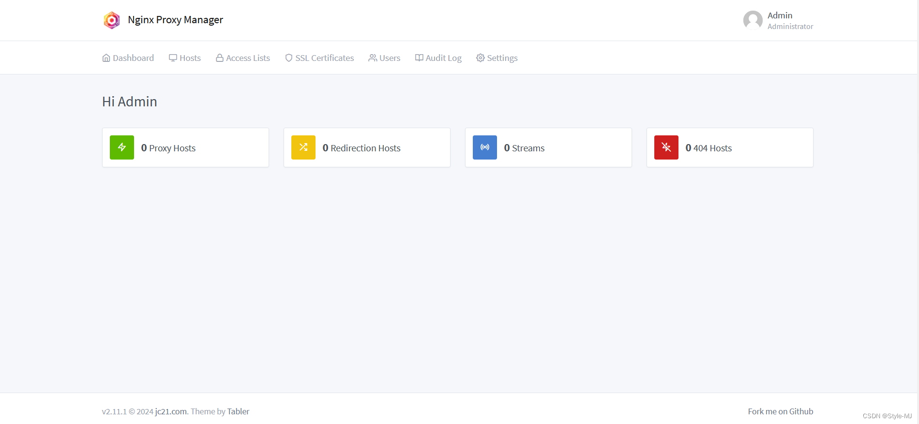919x424 pixels.
Task: View the Audit Log tab
Action: coord(438,58)
